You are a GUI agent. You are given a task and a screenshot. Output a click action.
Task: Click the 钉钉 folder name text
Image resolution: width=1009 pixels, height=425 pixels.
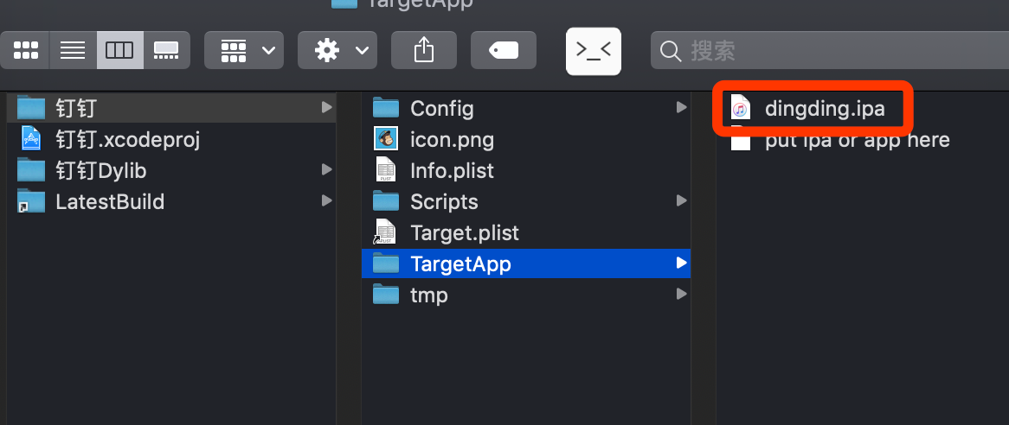pos(76,108)
